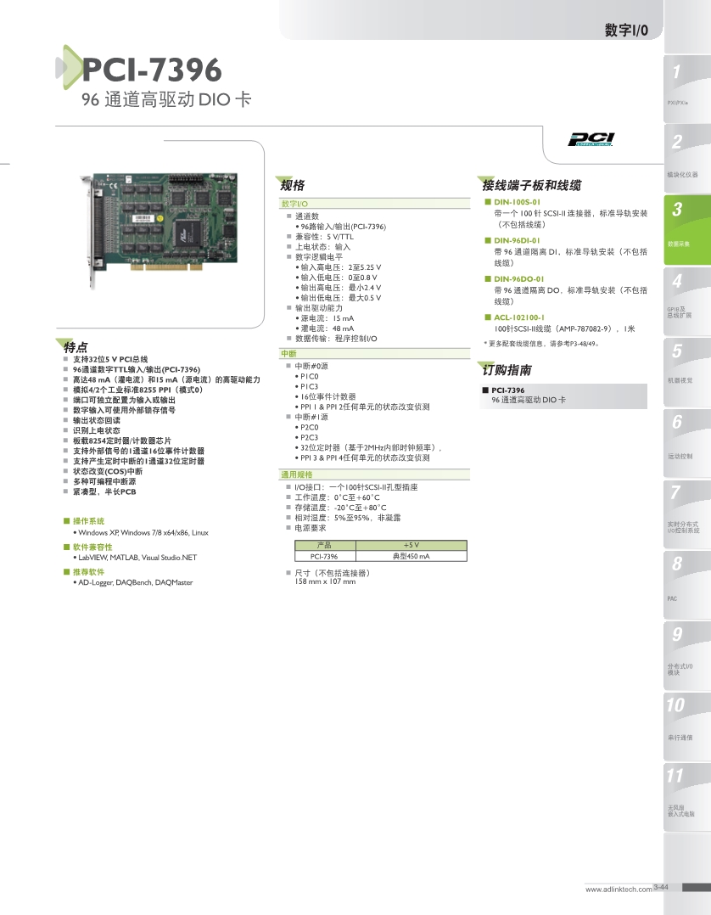Click feature 支持32位5 V PCI总线
The width and height of the screenshot is (711, 915).
[x=110, y=360]
